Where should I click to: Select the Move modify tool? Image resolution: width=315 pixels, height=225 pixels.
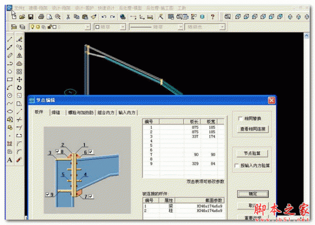19,79
